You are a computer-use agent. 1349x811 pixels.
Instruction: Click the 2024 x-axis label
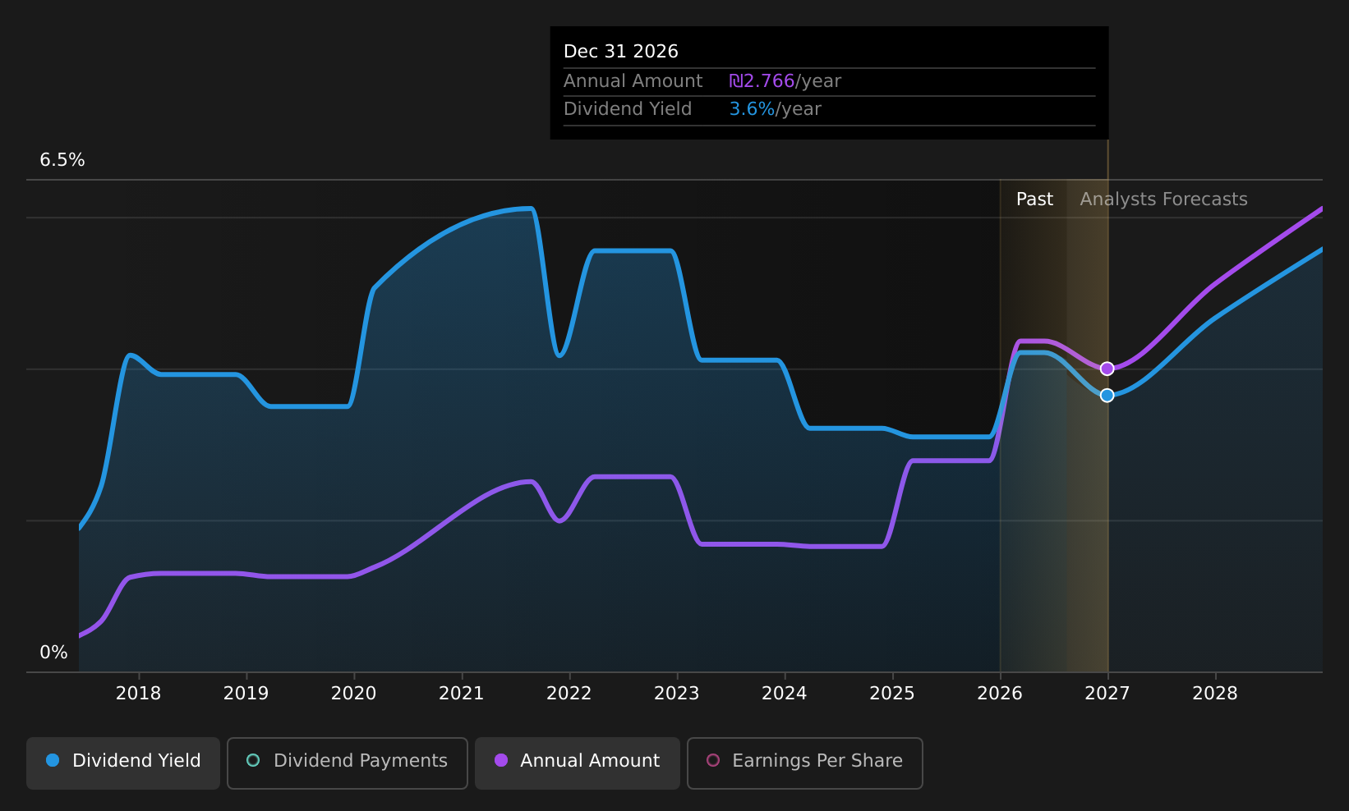coord(784,694)
